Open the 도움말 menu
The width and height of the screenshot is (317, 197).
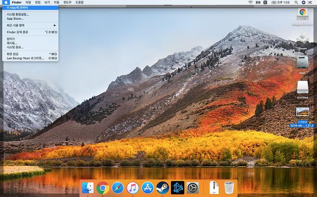pos(79,3)
